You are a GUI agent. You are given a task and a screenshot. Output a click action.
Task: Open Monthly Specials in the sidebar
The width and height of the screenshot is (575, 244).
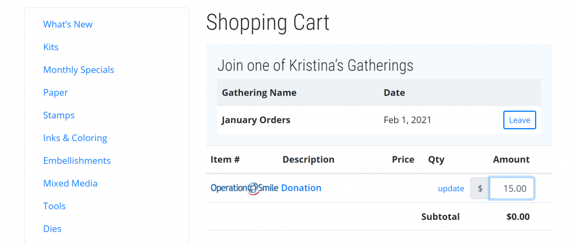click(x=79, y=70)
